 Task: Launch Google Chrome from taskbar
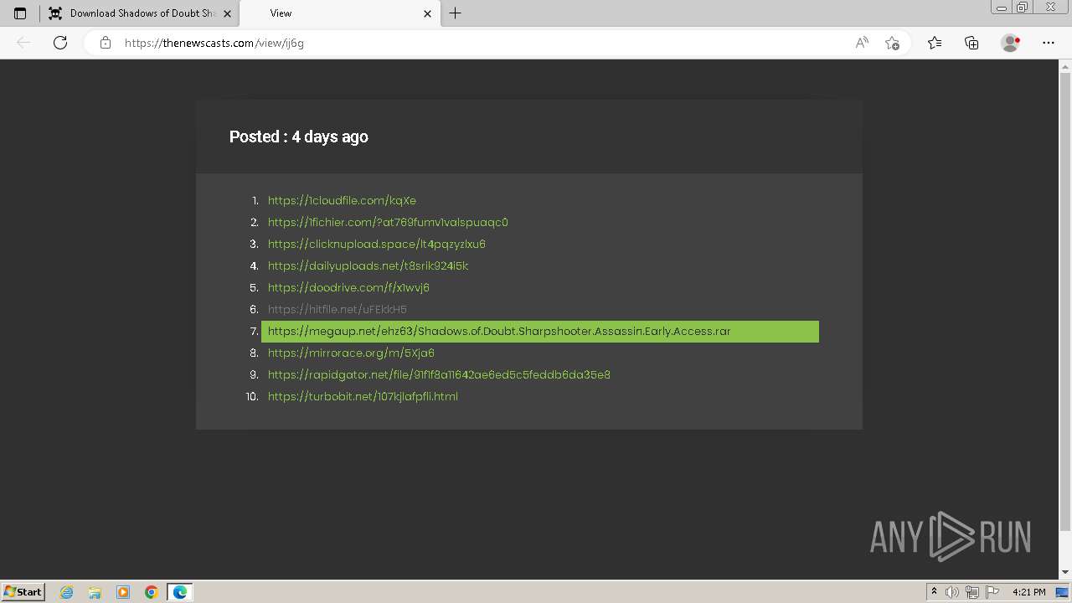(151, 592)
